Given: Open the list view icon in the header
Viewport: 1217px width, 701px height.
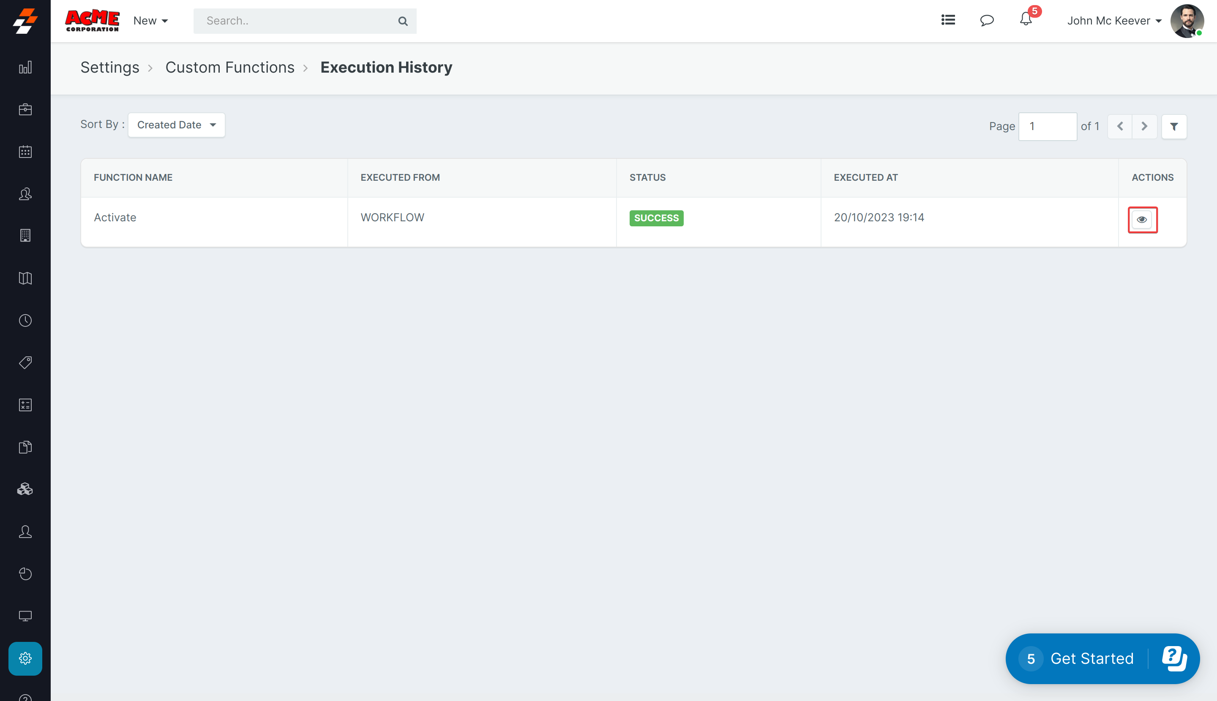Looking at the screenshot, I should tap(948, 20).
